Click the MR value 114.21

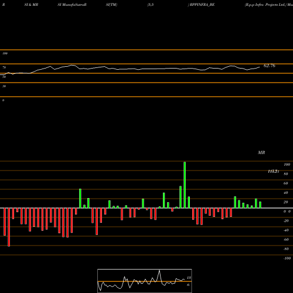(273, 171)
